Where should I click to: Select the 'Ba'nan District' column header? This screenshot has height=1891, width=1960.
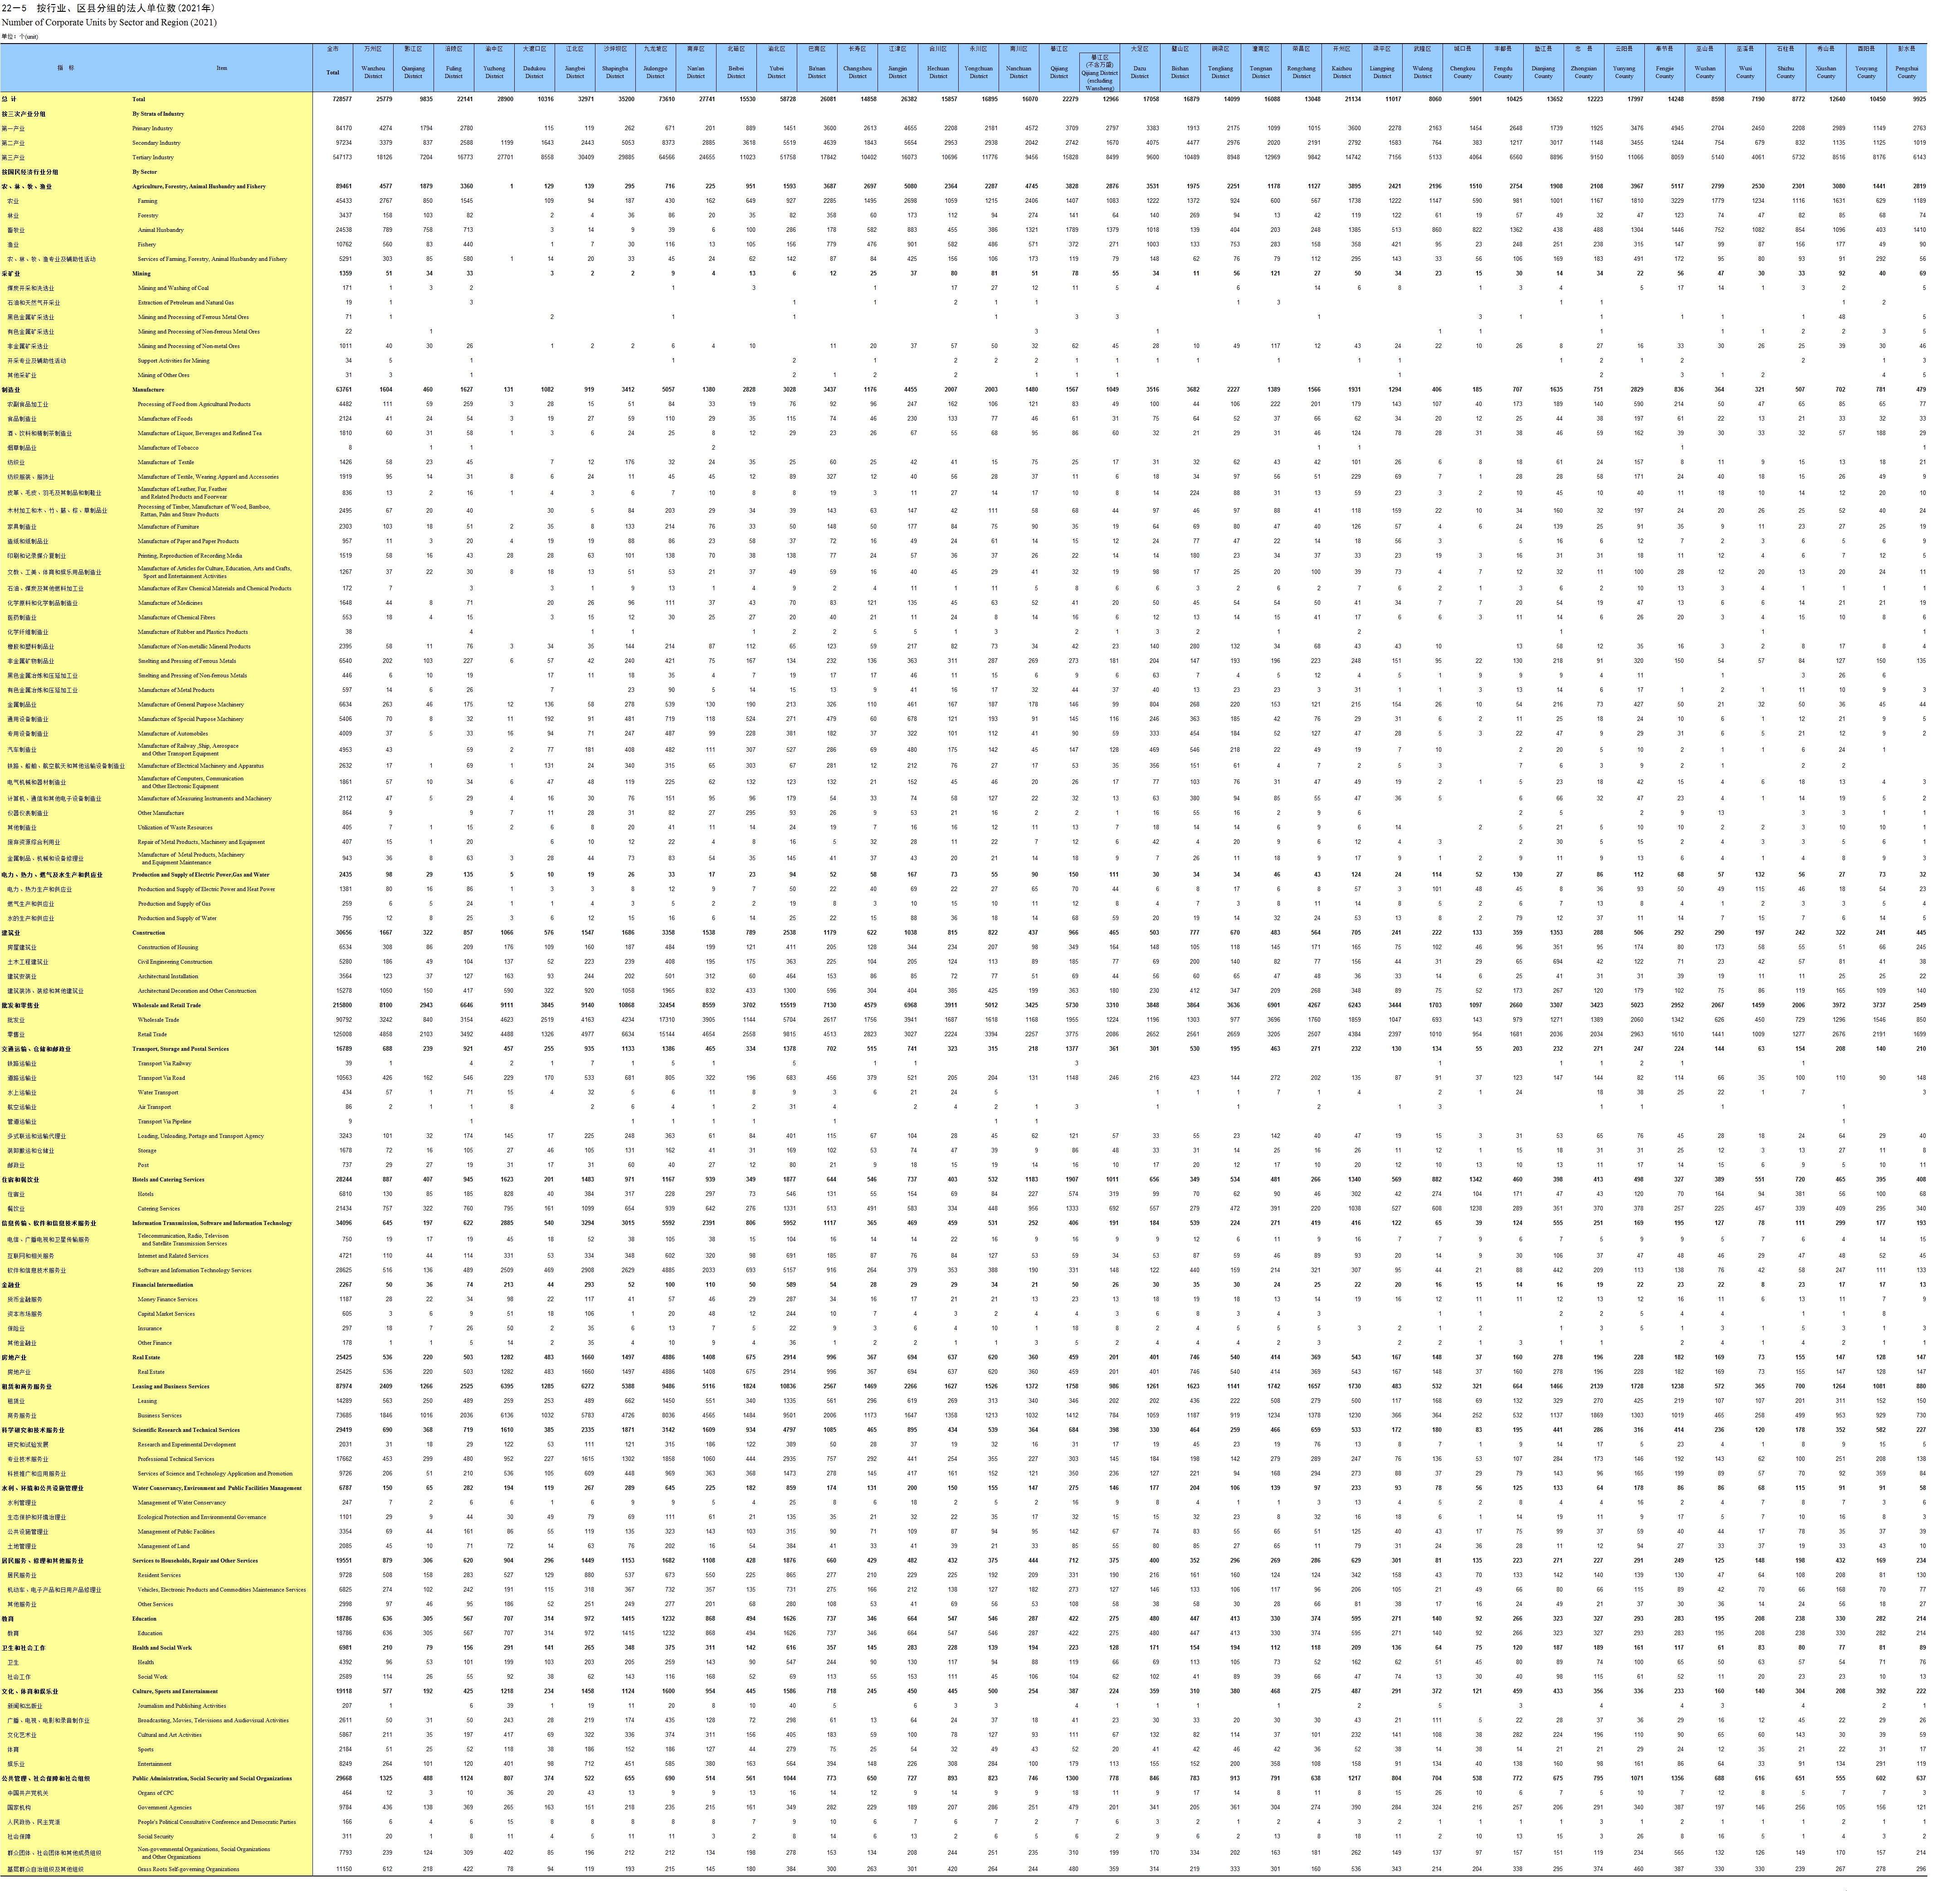click(817, 72)
